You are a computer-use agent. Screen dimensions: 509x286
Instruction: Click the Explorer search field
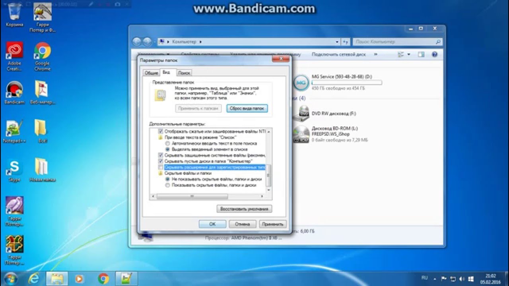tap(398, 41)
